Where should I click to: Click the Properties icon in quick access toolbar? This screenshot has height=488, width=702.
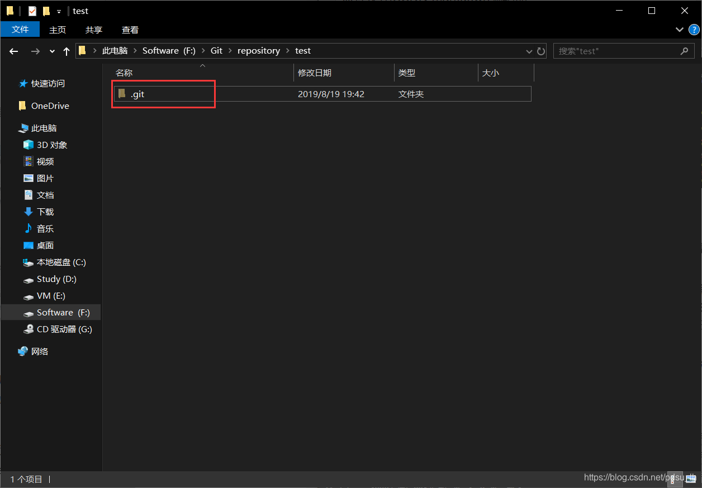pos(32,11)
